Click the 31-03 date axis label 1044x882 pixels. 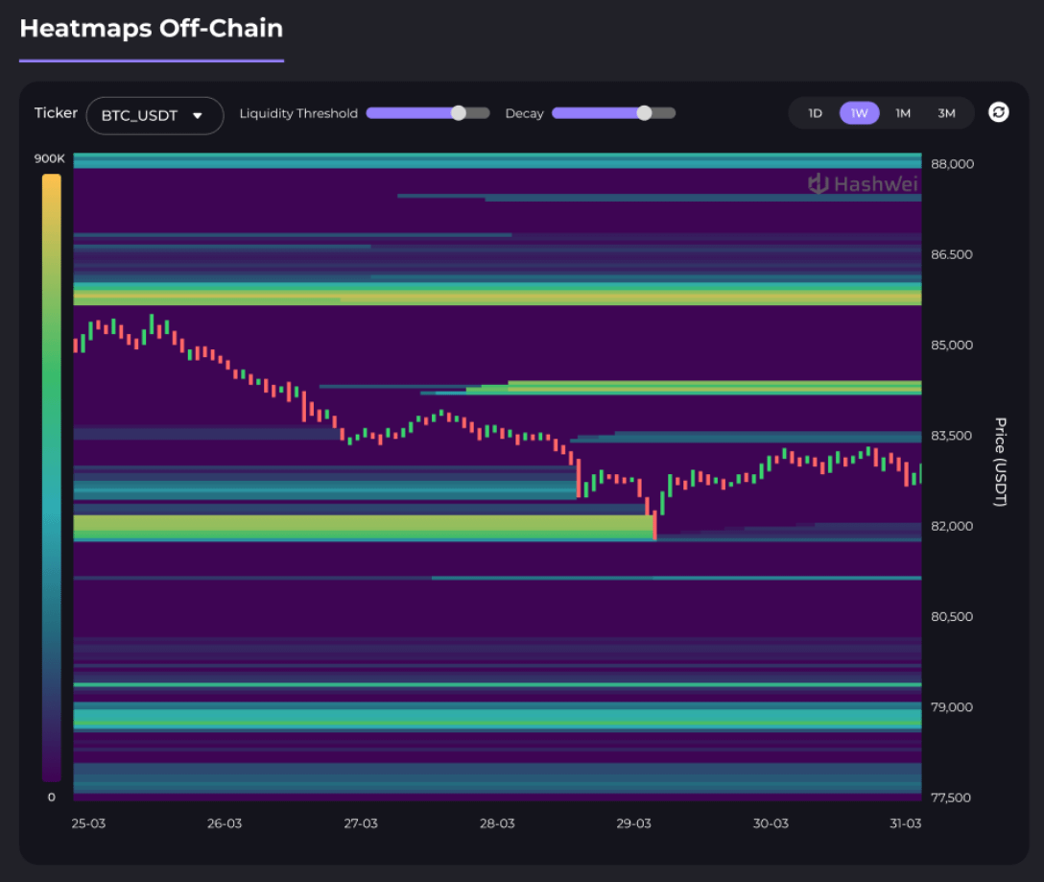point(906,823)
